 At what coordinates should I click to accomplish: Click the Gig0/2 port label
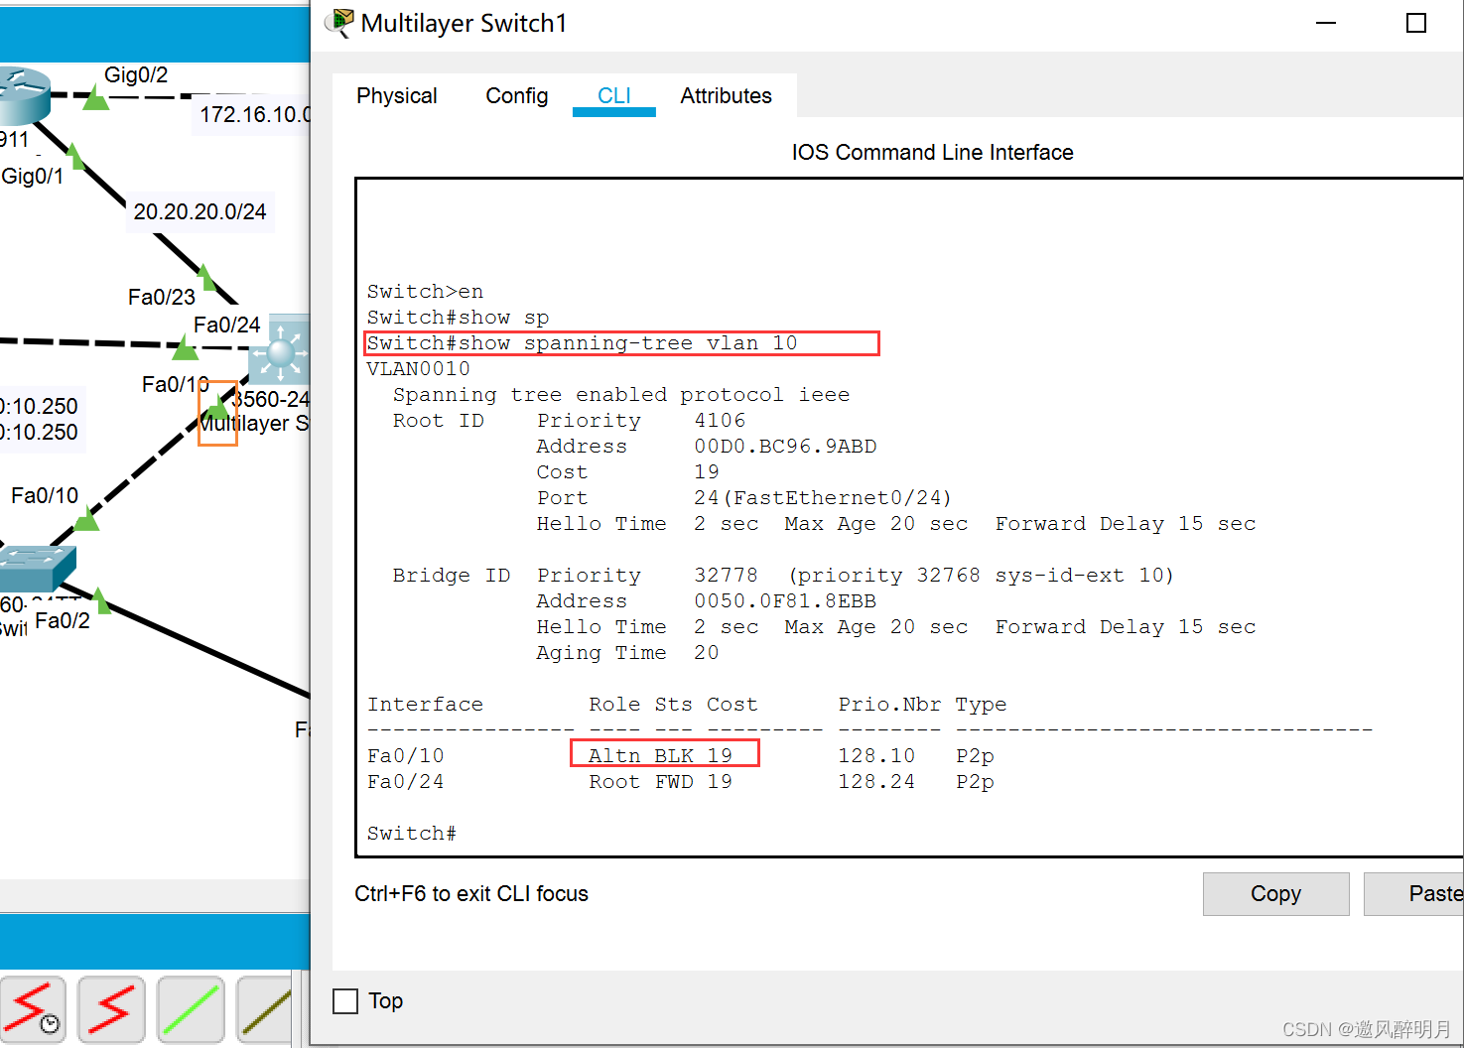coord(136,75)
